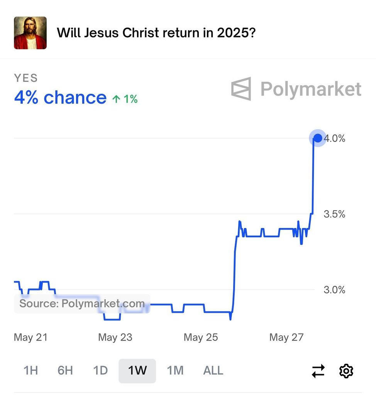Screen dimensions: 376x395
Task: Open the "Will Jesus Christ return" title
Action: (156, 33)
